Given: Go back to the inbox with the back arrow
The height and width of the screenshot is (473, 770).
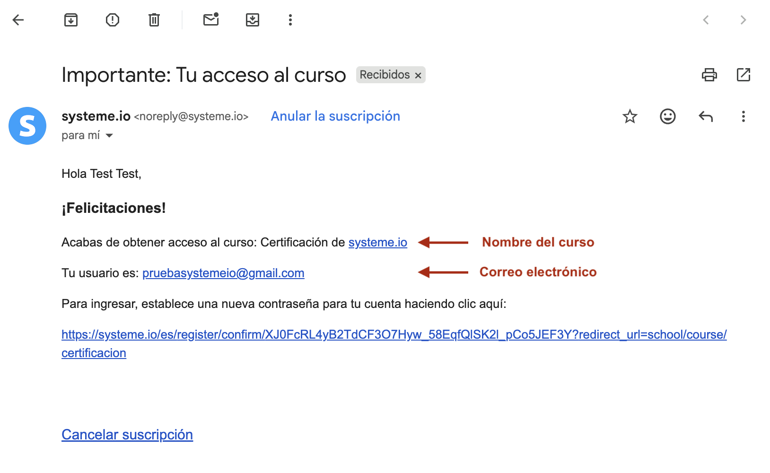Looking at the screenshot, I should [x=18, y=20].
